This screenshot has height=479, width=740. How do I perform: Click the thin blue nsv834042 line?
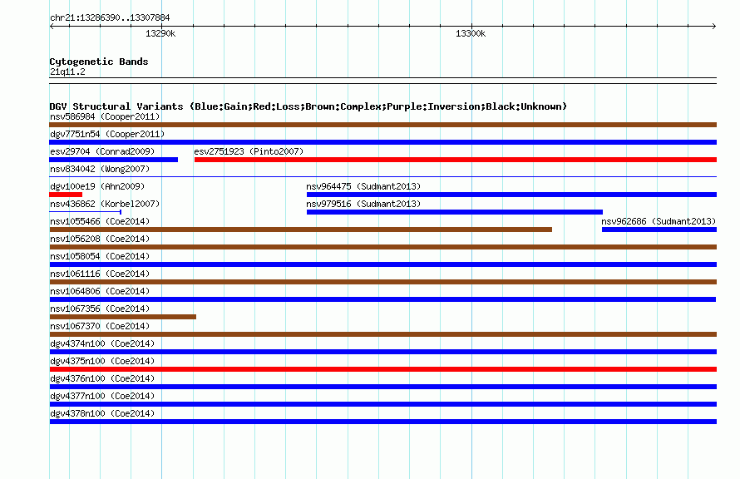382,177
